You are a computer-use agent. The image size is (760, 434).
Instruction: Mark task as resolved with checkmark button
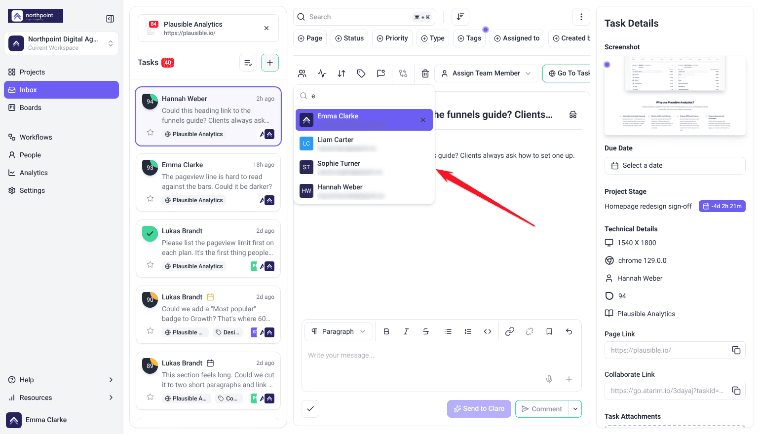tap(310, 409)
